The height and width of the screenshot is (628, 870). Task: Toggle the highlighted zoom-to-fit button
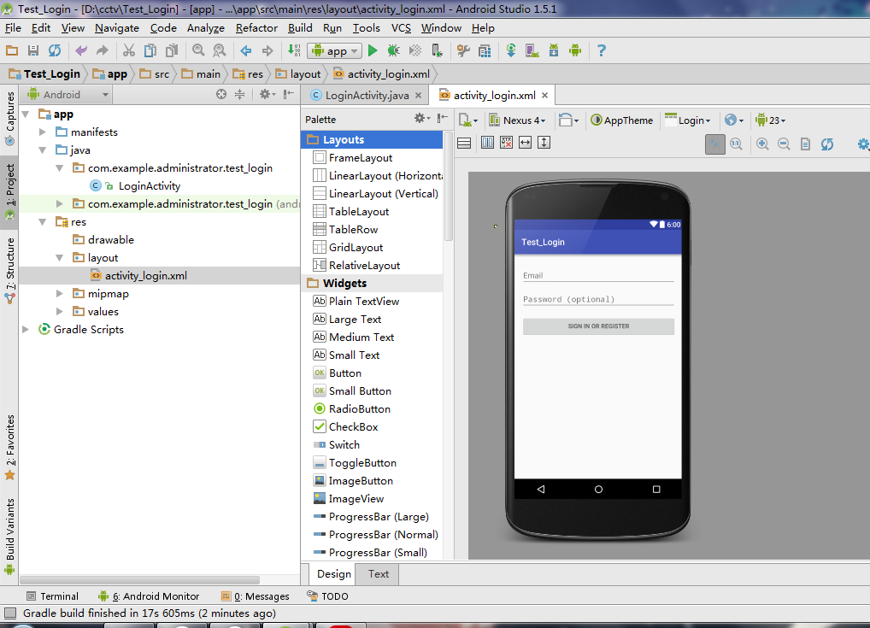tap(714, 144)
